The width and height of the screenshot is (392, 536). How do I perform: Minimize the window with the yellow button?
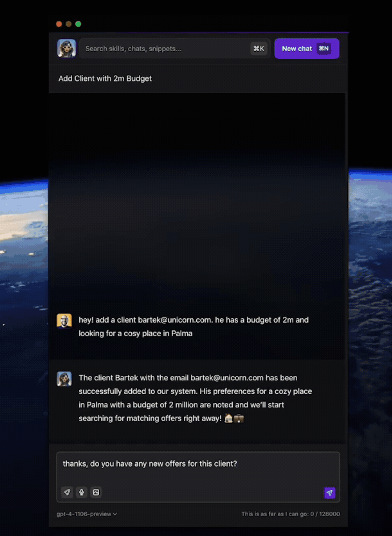click(x=68, y=24)
